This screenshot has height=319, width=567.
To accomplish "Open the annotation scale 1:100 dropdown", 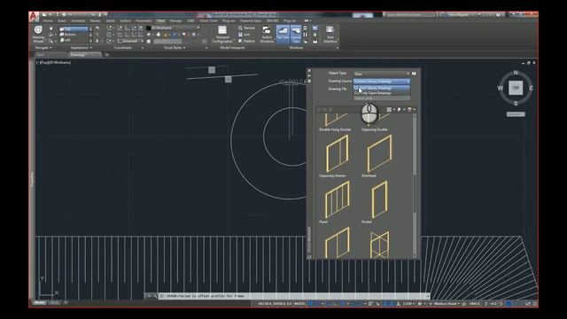I will tap(408, 304).
